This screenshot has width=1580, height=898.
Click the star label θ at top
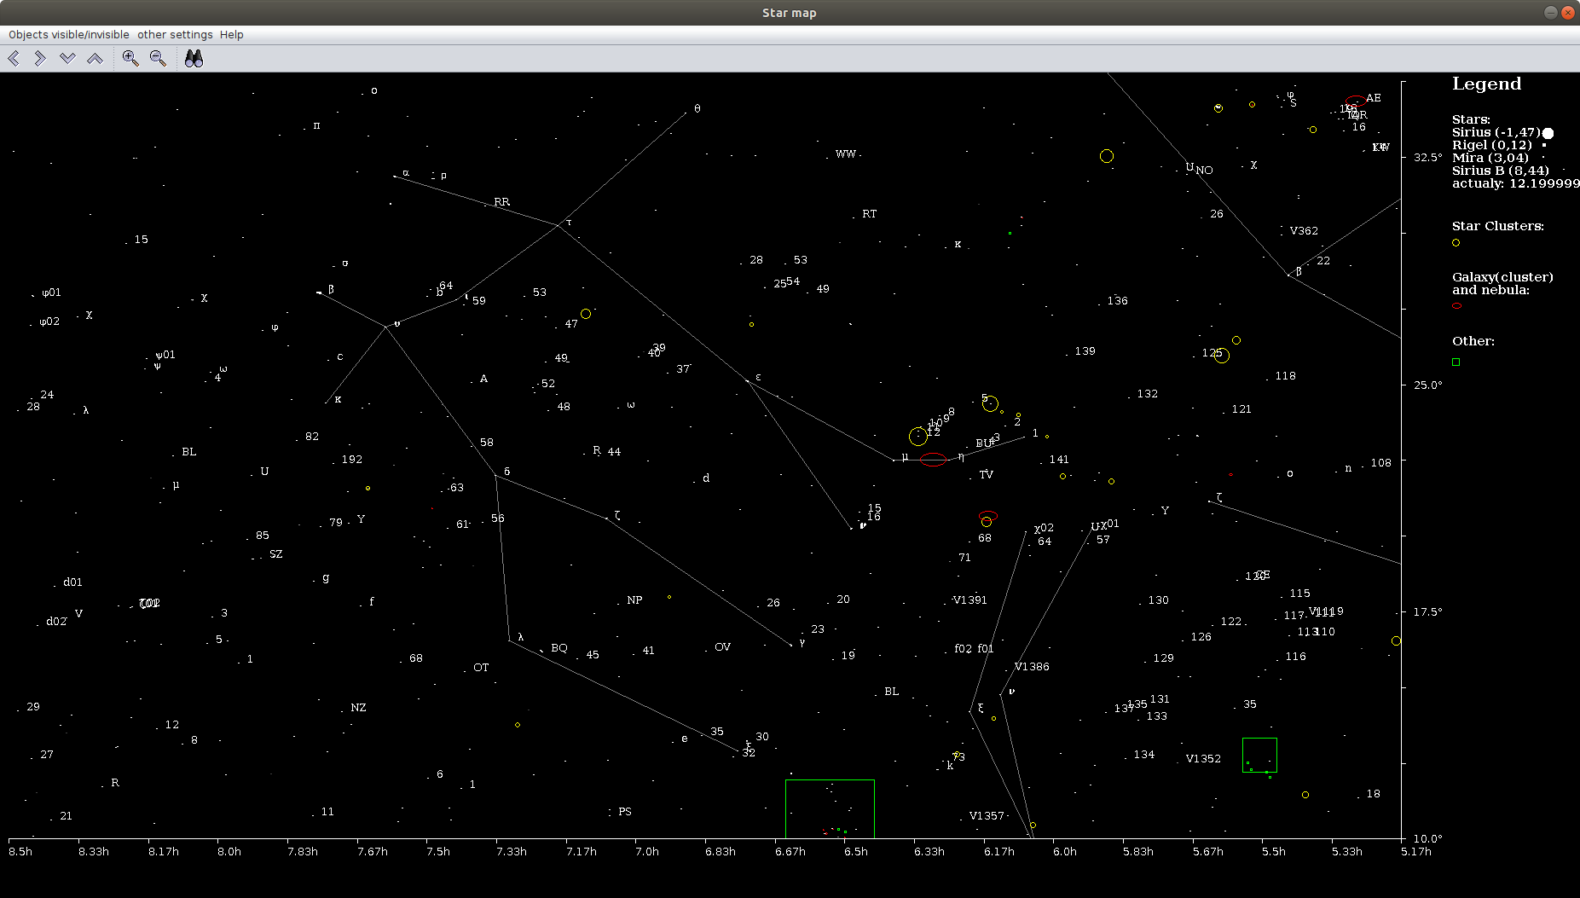pos(697,109)
